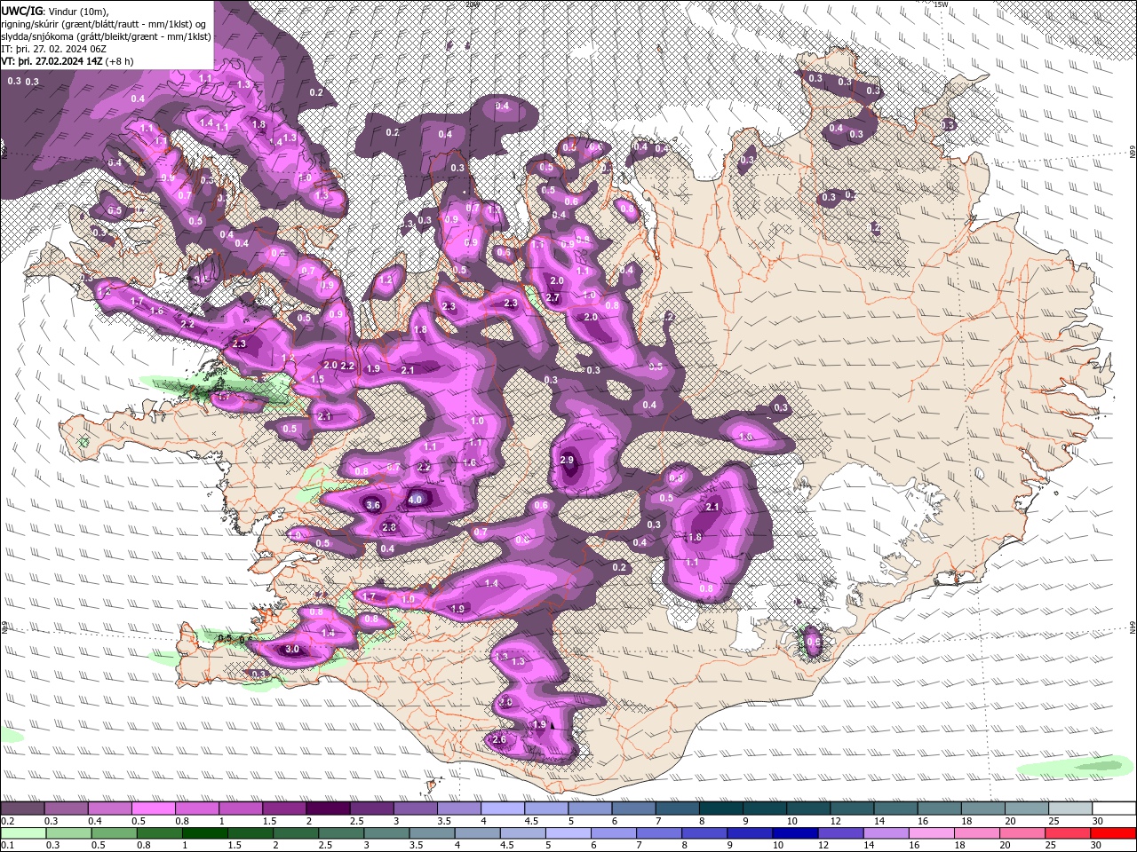Click the 'rigning/skúrir' legend description line
Image resolution: width=1137 pixels, height=852 pixels.
tap(105, 23)
